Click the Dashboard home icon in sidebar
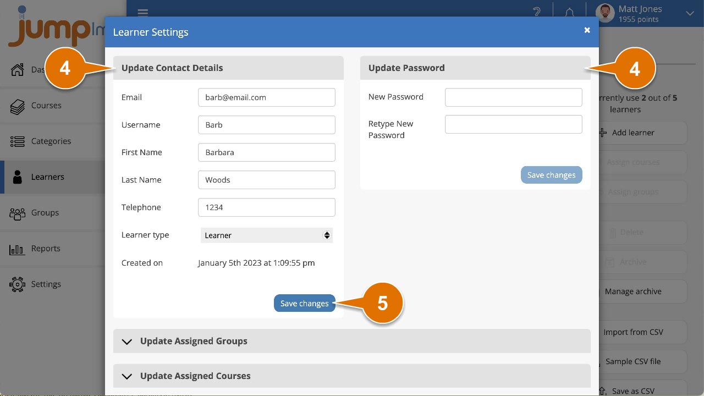The image size is (704, 396). pyautogui.click(x=18, y=69)
